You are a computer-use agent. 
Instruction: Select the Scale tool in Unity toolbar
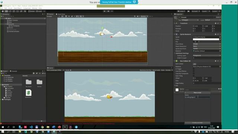point(14,11)
